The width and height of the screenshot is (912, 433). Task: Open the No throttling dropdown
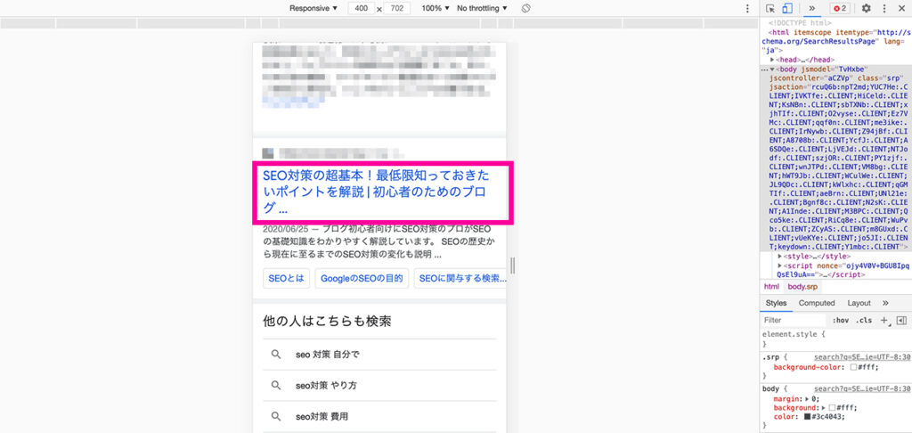point(482,8)
